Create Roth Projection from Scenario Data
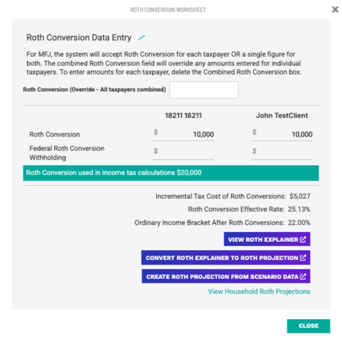The image size is (342, 344). coord(226,276)
